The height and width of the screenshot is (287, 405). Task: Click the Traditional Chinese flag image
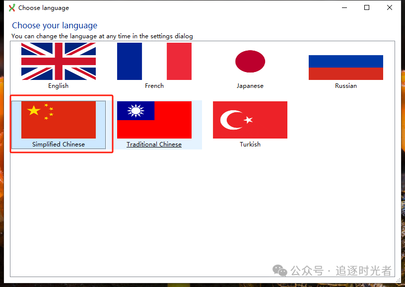pos(154,120)
